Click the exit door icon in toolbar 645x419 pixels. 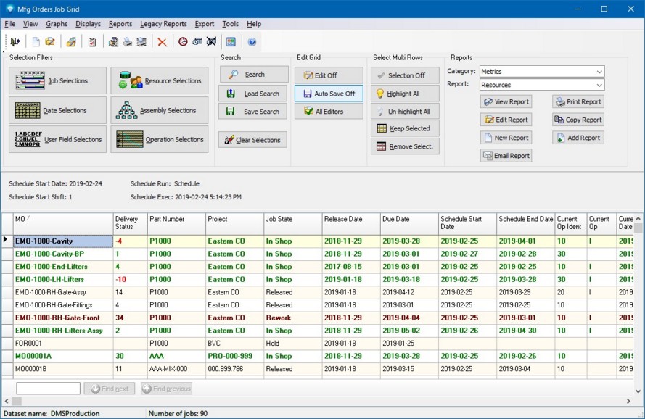point(15,42)
